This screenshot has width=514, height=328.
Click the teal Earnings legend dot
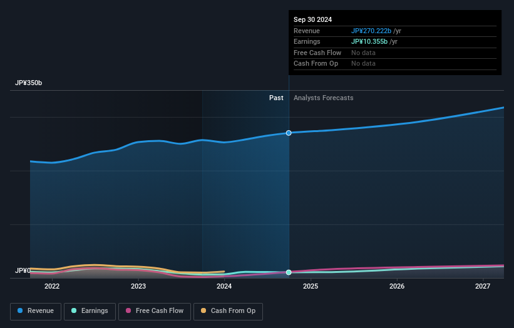click(74, 310)
